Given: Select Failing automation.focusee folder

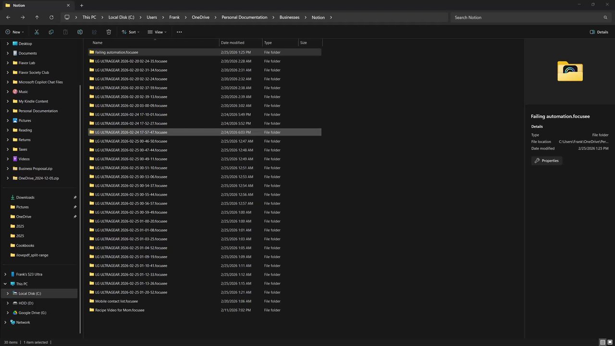Looking at the screenshot, I should [x=205, y=52].
